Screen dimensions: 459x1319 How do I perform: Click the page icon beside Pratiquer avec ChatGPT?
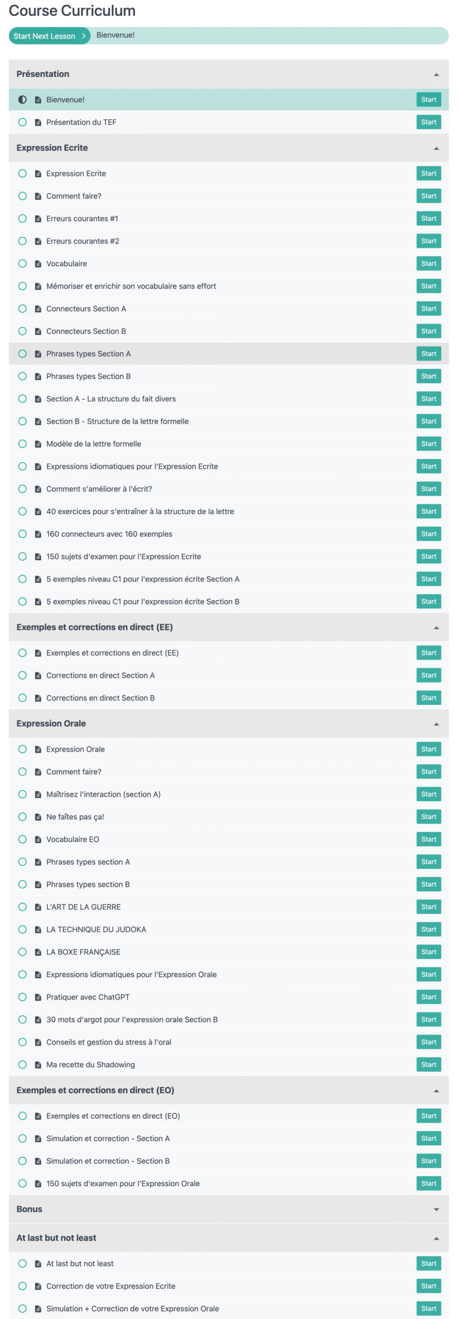[38, 996]
